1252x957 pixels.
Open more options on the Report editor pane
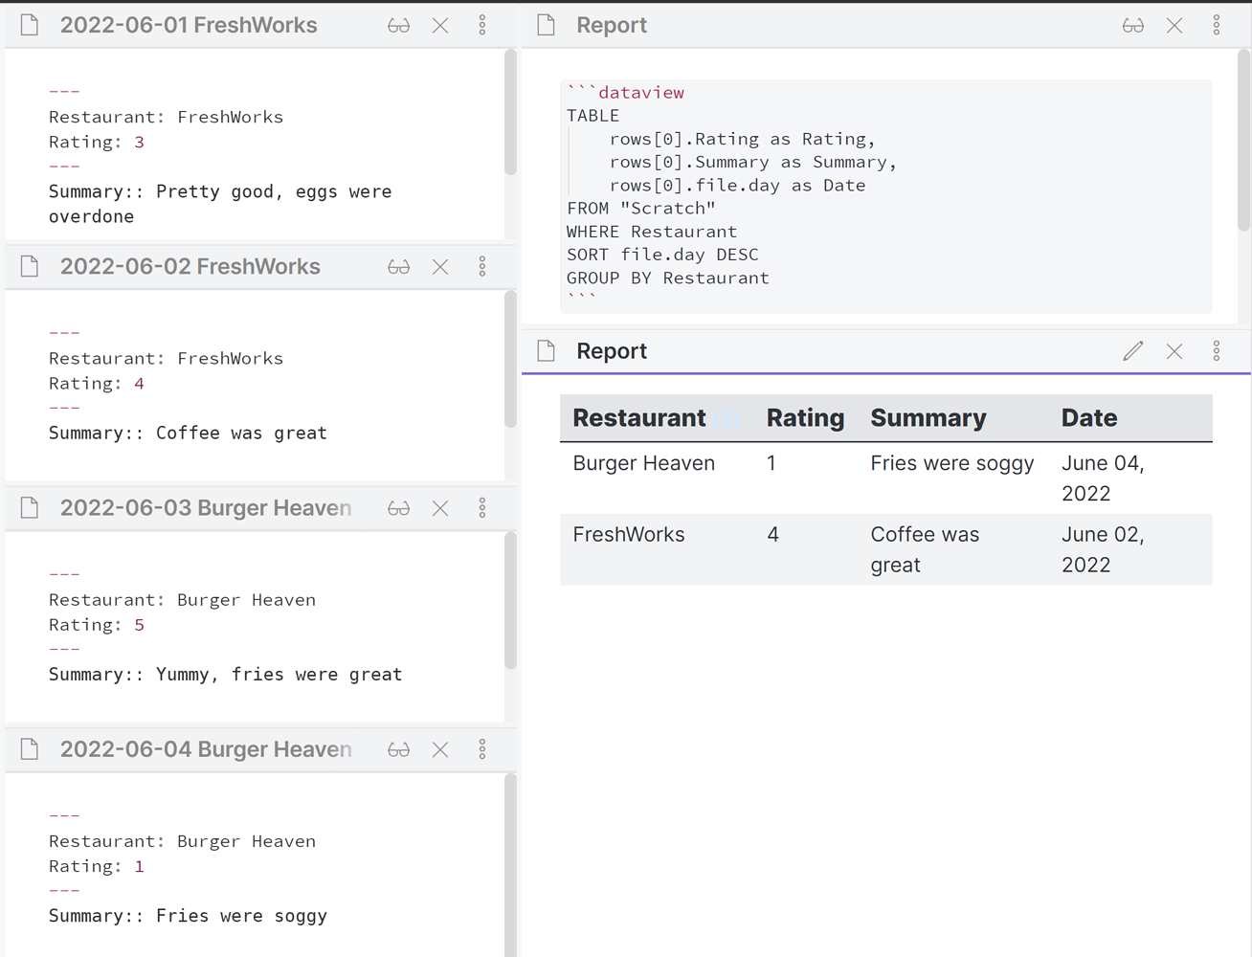click(1217, 26)
